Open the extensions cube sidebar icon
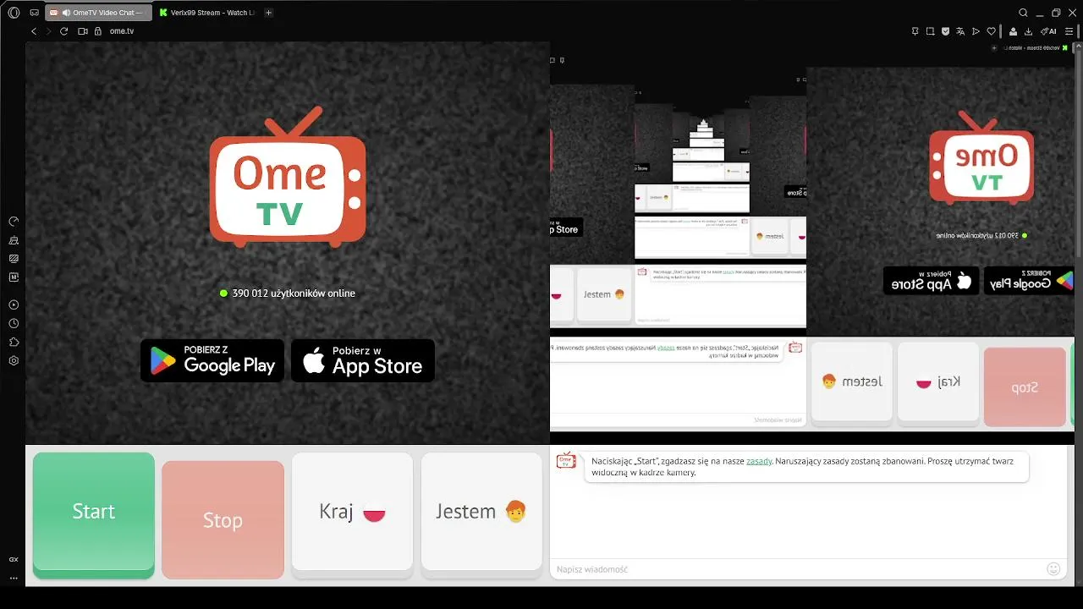The width and height of the screenshot is (1083, 609). [14, 342]
